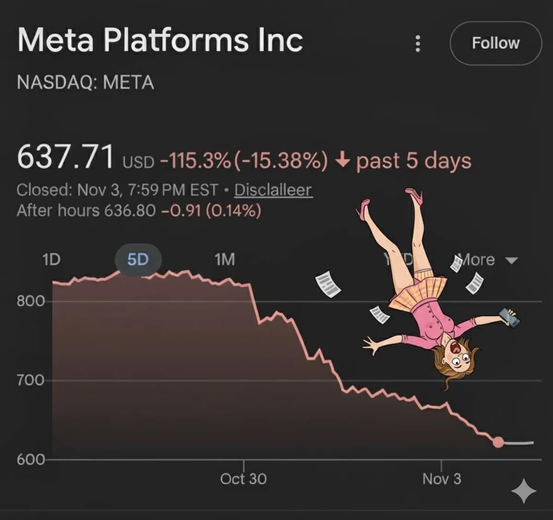Click the flying paper left of the woman
Screen dimensions: 553x520
pyautogui.click(x=328, y=284)
